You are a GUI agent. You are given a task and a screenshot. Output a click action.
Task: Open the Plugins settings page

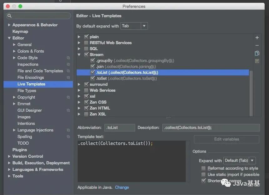(20, 150)
